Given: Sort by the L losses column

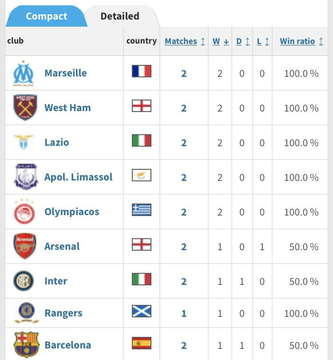Looking at the screenshot, I should pyautogui.click(x=263, y=41).
